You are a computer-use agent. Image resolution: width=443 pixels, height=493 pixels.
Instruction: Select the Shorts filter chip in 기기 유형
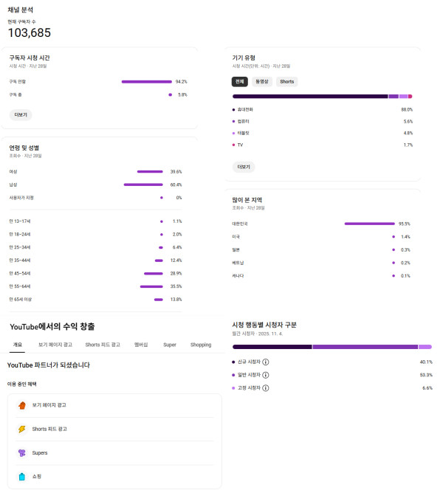click(x=287, y=82)
